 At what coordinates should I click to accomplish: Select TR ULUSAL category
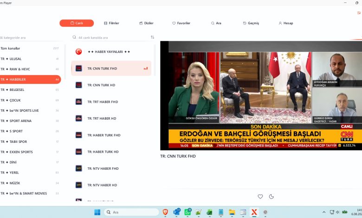pyautogui.click(x=30, y=59)
